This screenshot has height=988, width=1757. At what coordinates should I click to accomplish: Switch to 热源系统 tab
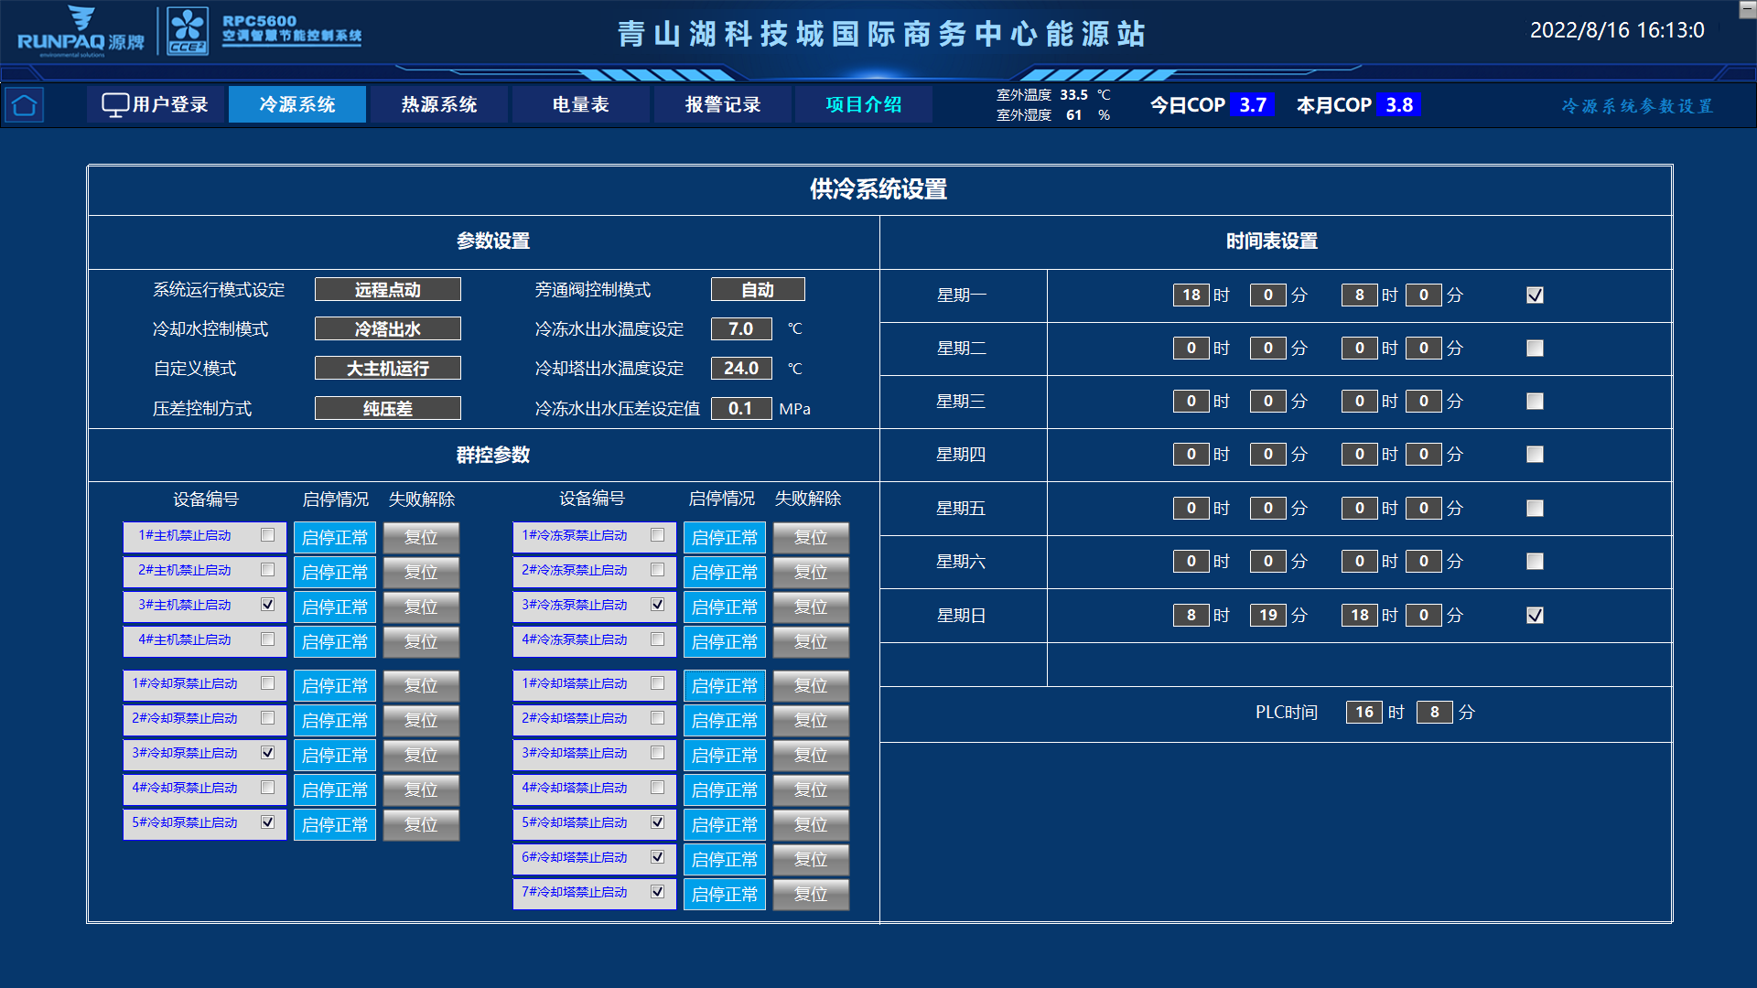click(x=439, y=104)
